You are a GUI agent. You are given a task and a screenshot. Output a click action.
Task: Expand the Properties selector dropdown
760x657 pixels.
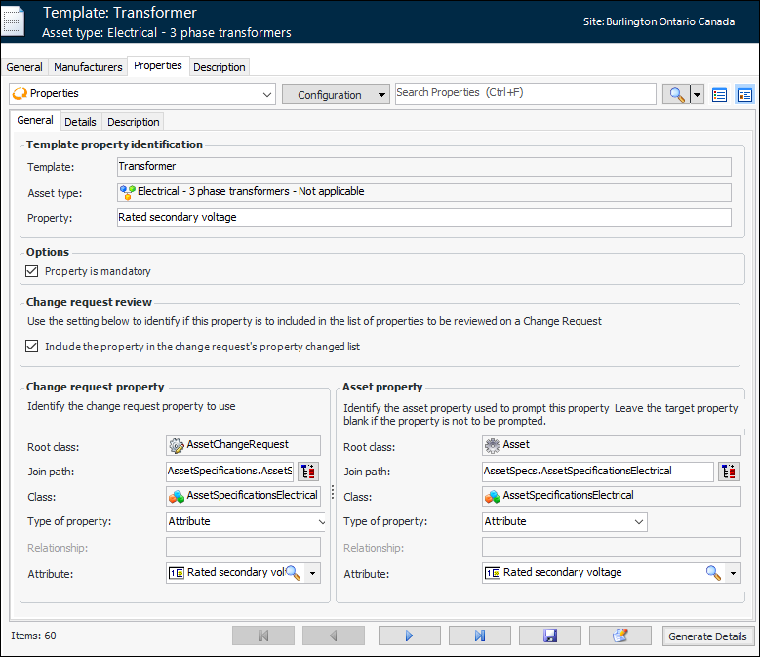(268, 95)
